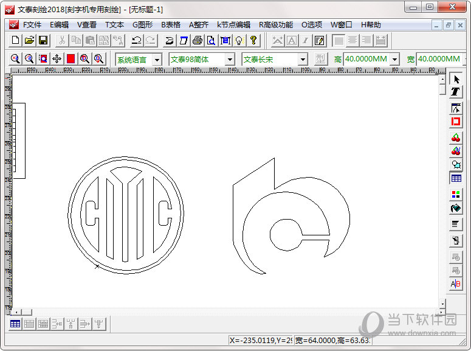Click the New file icon
This screenshot has width=471, height=351.
pyautogui.click(x=16, y=40)
